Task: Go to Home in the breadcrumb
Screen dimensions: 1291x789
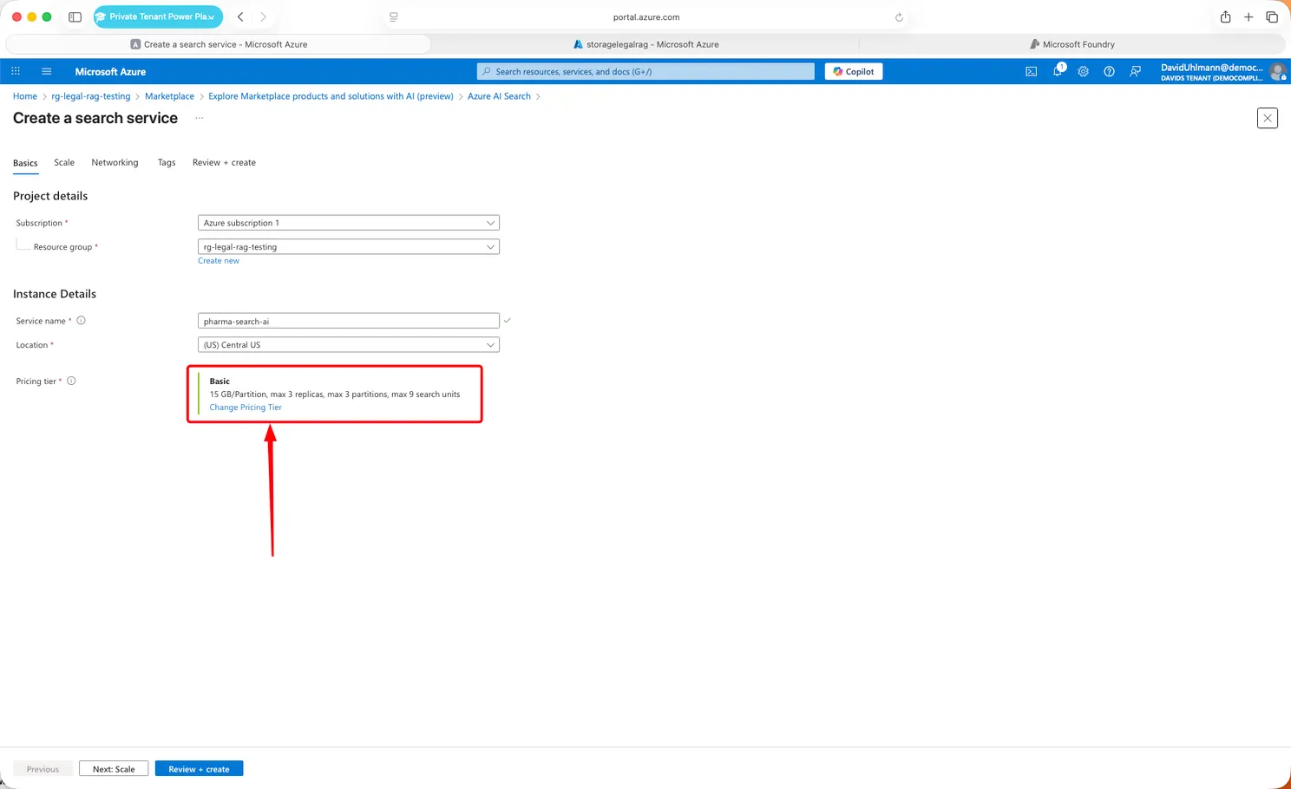Action: [25, 96]
